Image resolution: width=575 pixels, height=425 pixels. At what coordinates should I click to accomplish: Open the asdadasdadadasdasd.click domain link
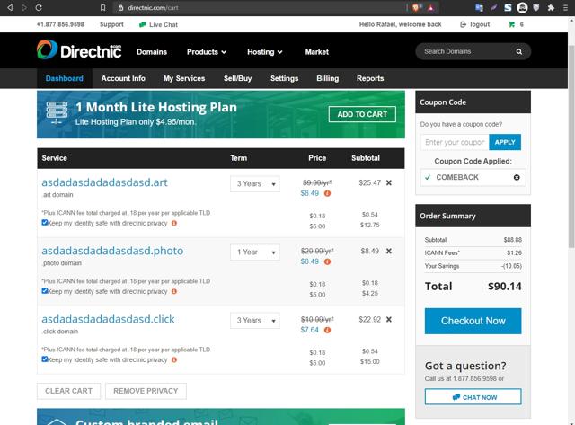108,319
